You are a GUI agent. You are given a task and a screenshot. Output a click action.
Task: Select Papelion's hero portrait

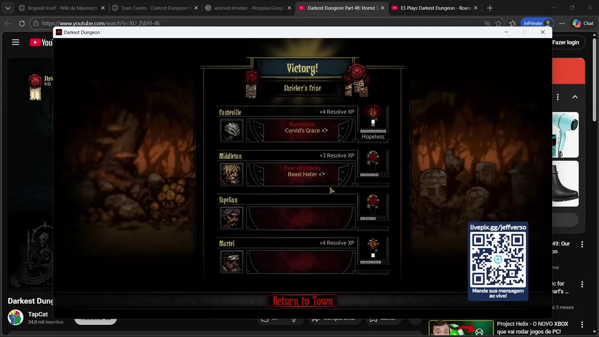(231, 218)
